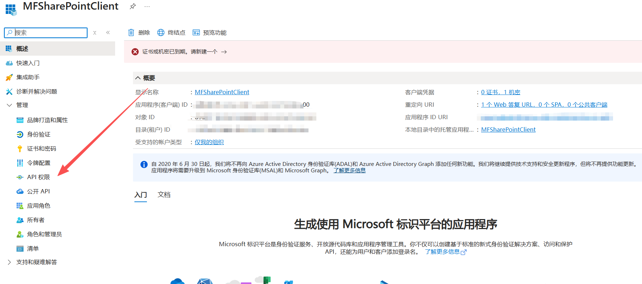This screenshot has height=284, width=642.
Task: Select the 入门 tab
Action: coord(140,195)
